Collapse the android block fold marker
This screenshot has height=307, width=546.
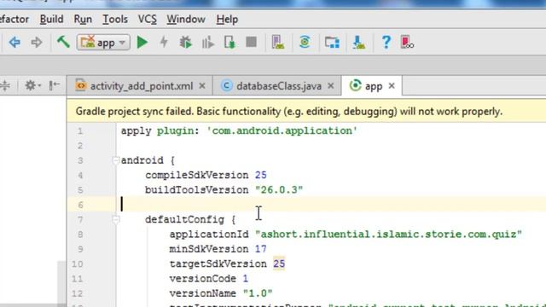116,160
